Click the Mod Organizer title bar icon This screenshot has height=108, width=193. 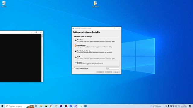pos(73,28)
